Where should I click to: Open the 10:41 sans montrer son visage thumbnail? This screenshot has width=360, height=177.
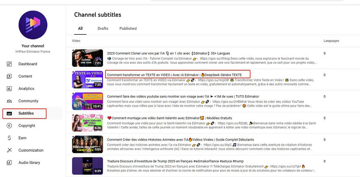click(x=88, y=101)
